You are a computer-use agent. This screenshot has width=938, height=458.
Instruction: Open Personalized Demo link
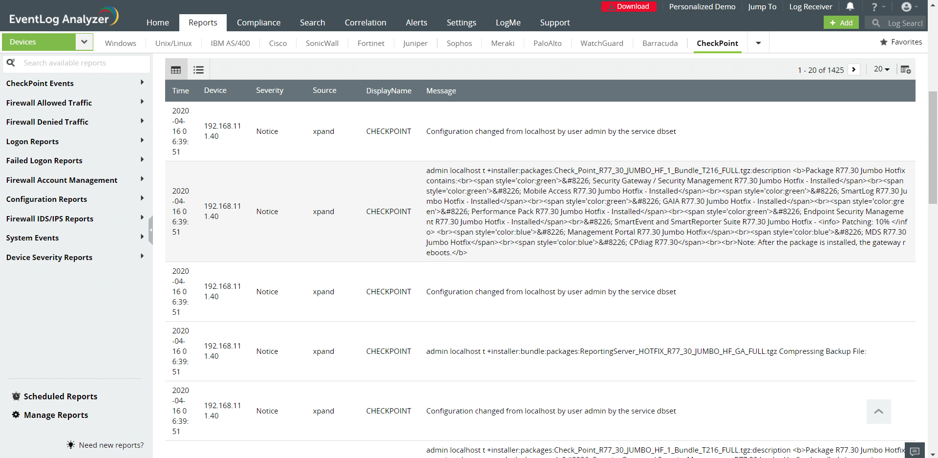[x=702, y=7]
